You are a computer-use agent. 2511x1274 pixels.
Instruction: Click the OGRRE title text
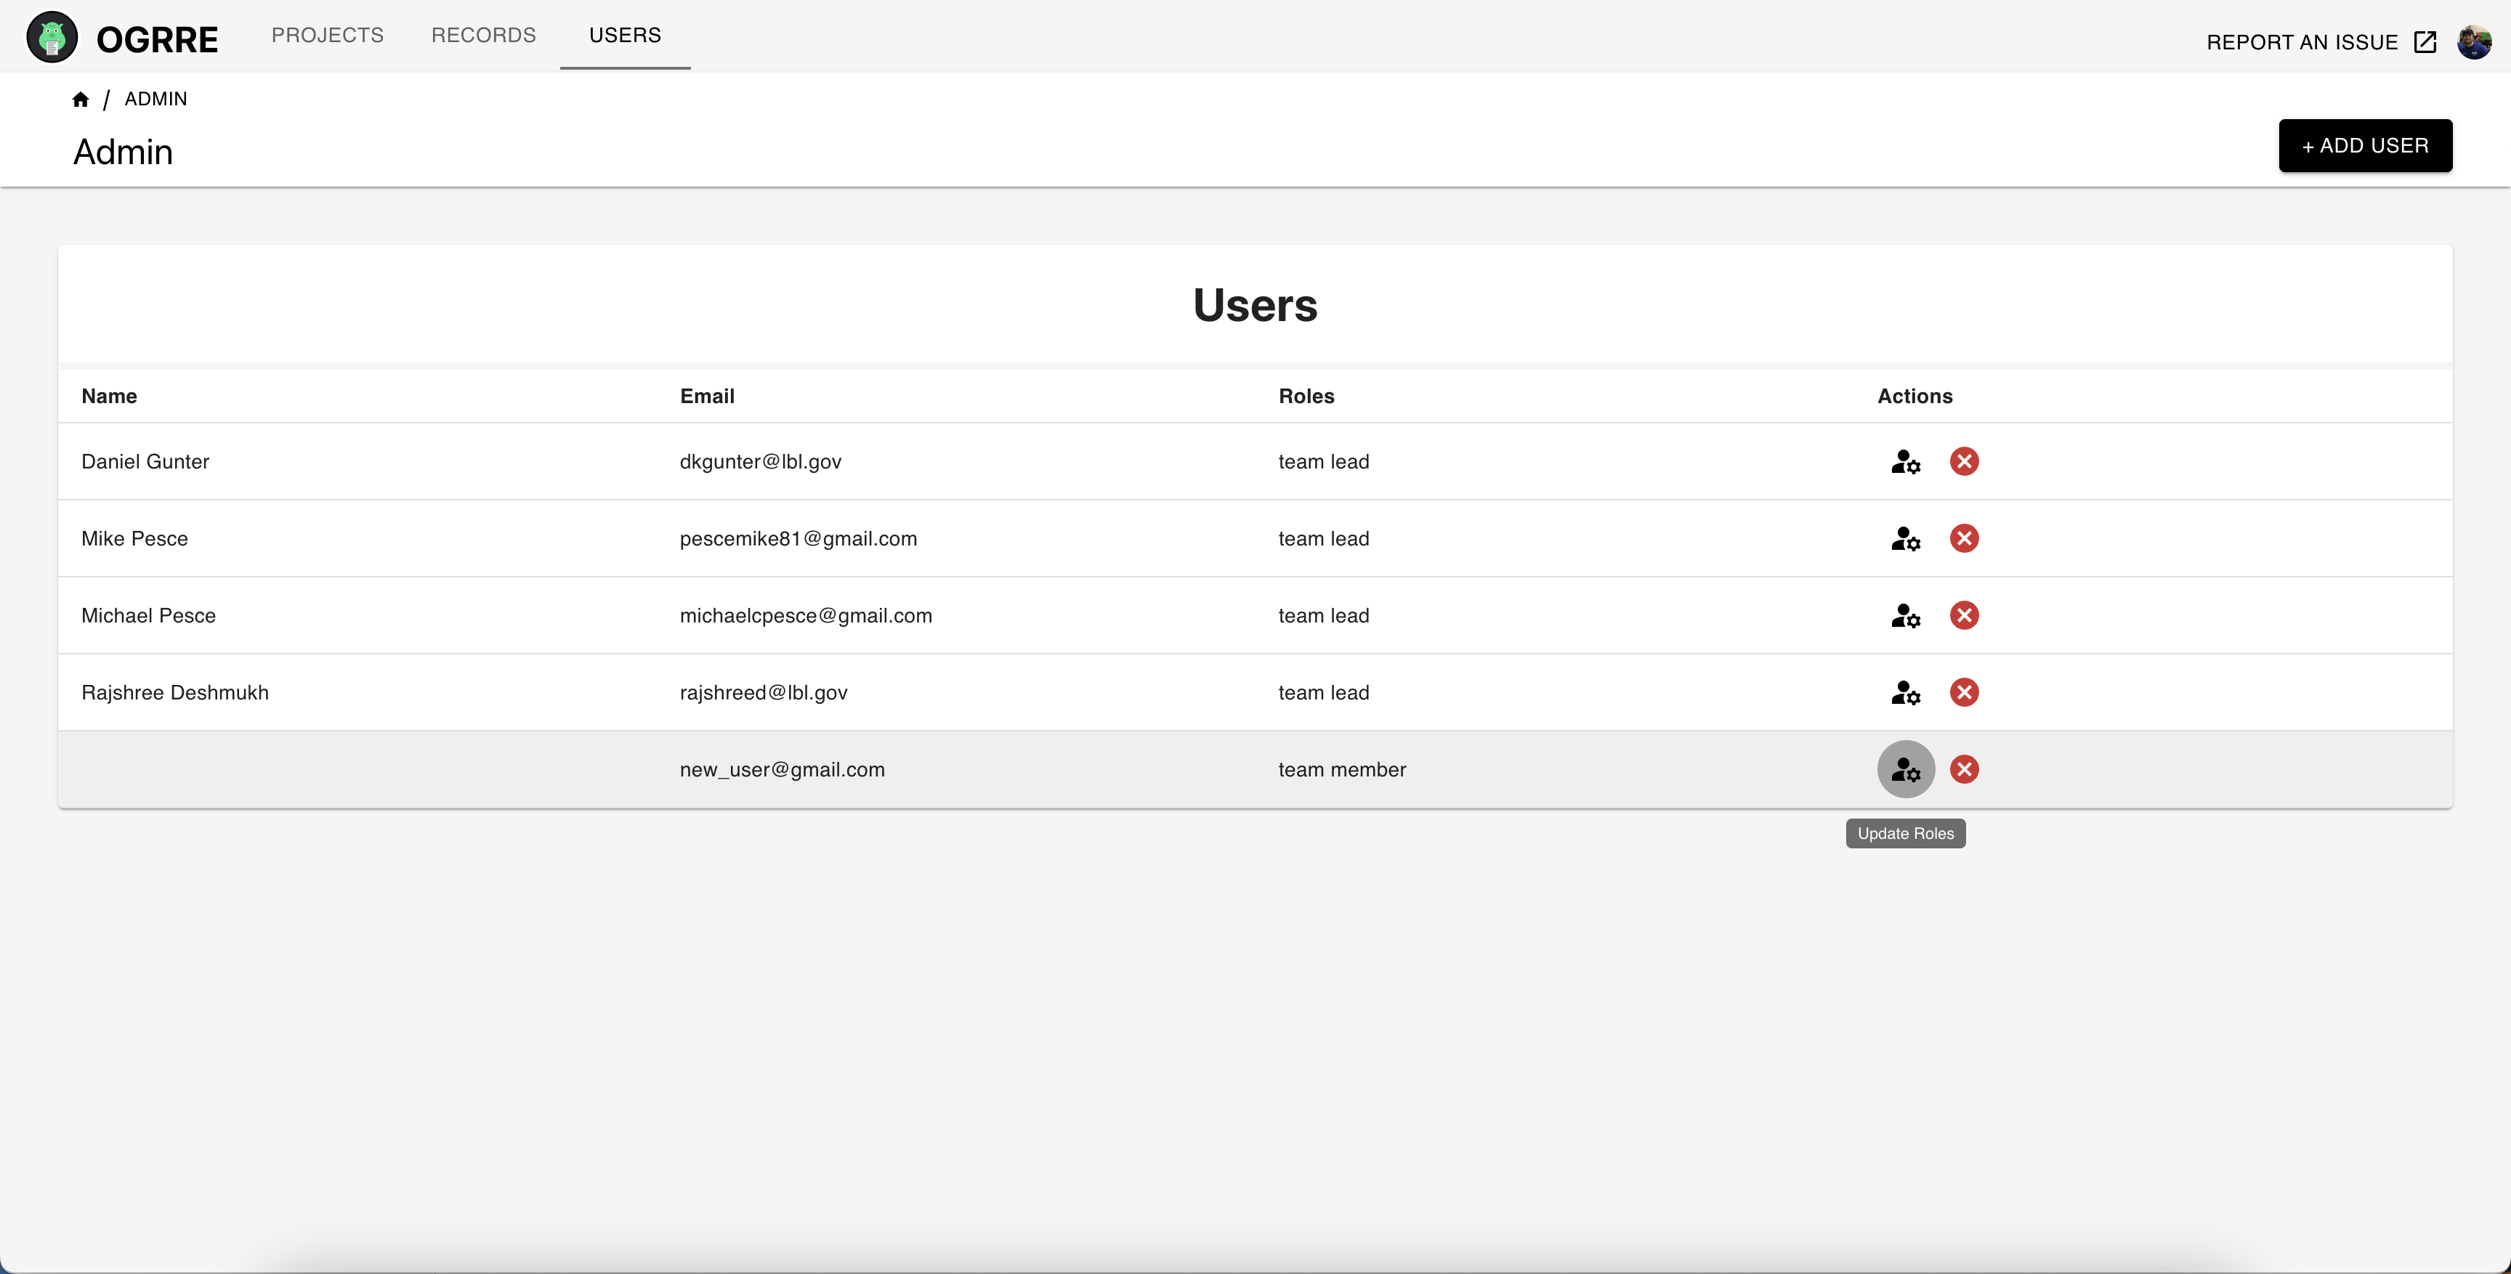coord(157,39)
